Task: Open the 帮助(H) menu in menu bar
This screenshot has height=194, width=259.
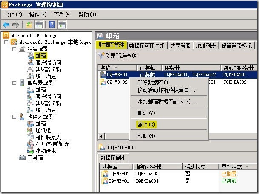Action: pos(87,14)
